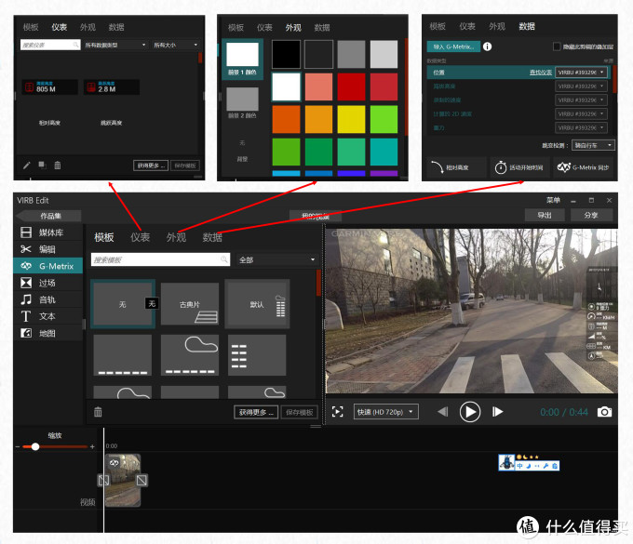The width and height of the screenshot is (633, 544).
Task: Click the 活动开始时间 stopwatch button
Action: pos(520,167)
